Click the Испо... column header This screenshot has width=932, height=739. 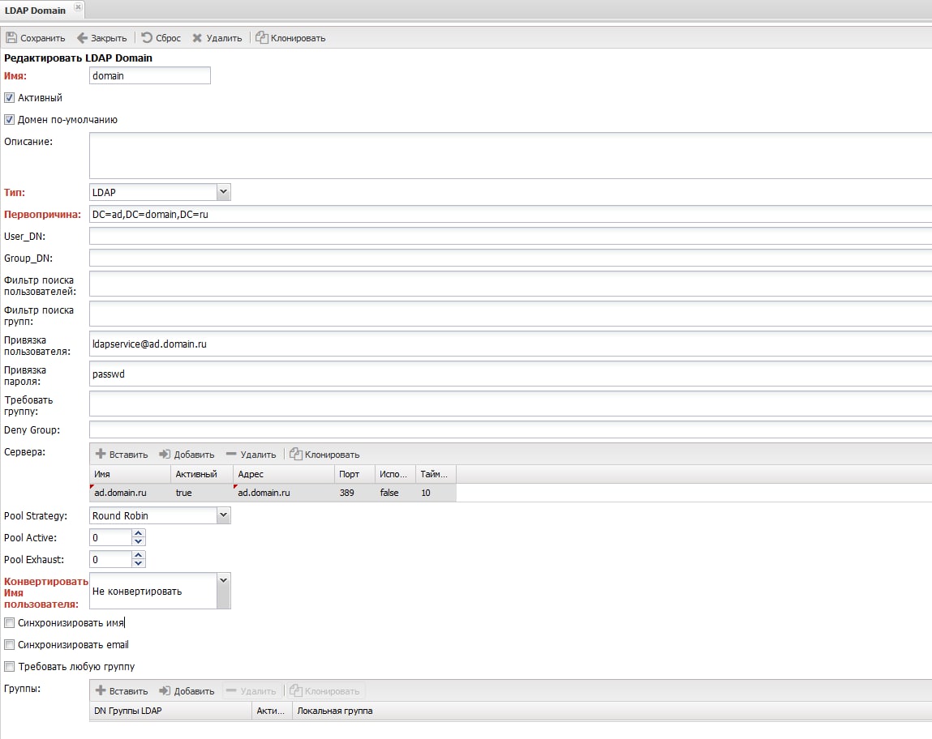[x=395, y=474]
